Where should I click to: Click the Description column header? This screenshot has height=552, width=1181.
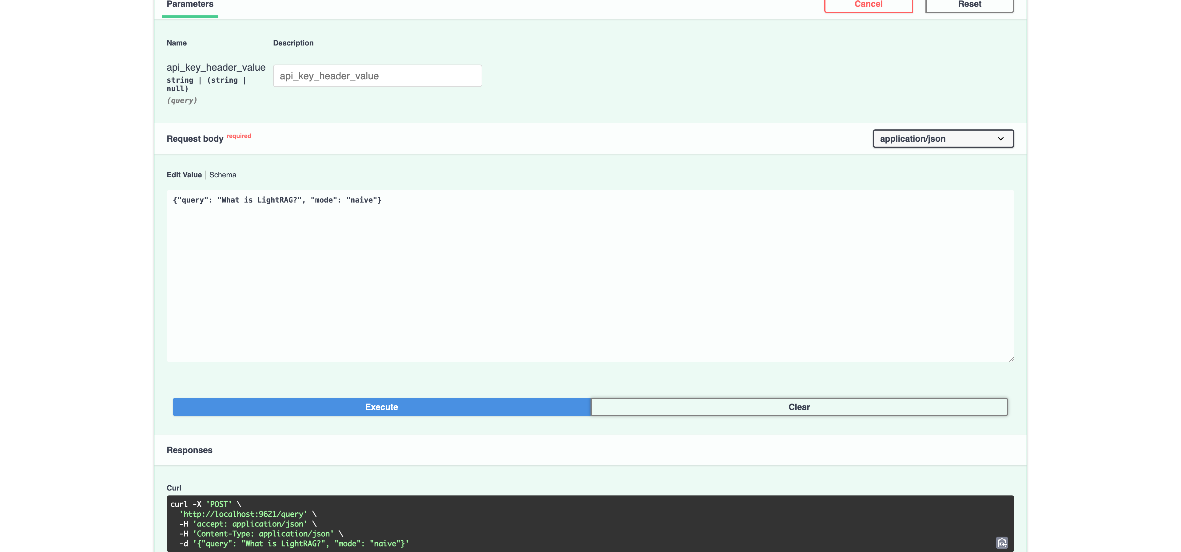click(293, 43)
